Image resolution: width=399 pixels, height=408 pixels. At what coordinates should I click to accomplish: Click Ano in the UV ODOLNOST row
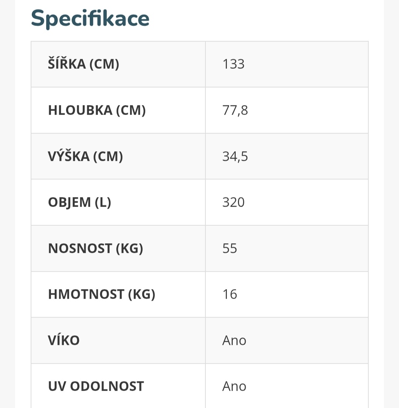[x=234, y=386]
